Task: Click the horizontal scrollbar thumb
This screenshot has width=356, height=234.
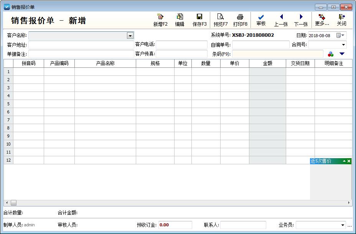Action: [x=14, y=203]
